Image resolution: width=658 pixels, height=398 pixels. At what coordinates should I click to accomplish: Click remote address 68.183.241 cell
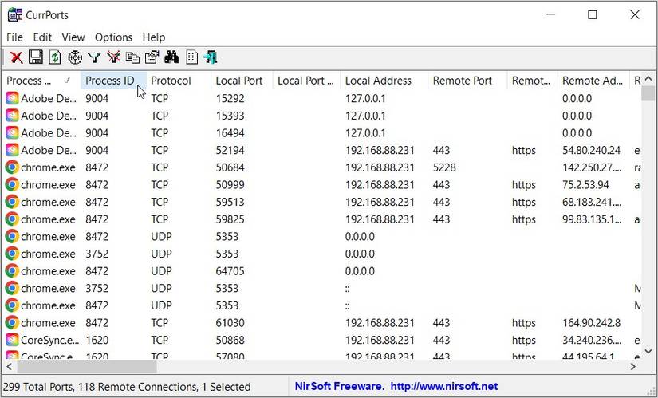(x=592, y=202)
